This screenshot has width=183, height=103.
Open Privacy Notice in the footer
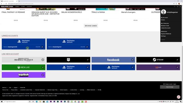14,90
